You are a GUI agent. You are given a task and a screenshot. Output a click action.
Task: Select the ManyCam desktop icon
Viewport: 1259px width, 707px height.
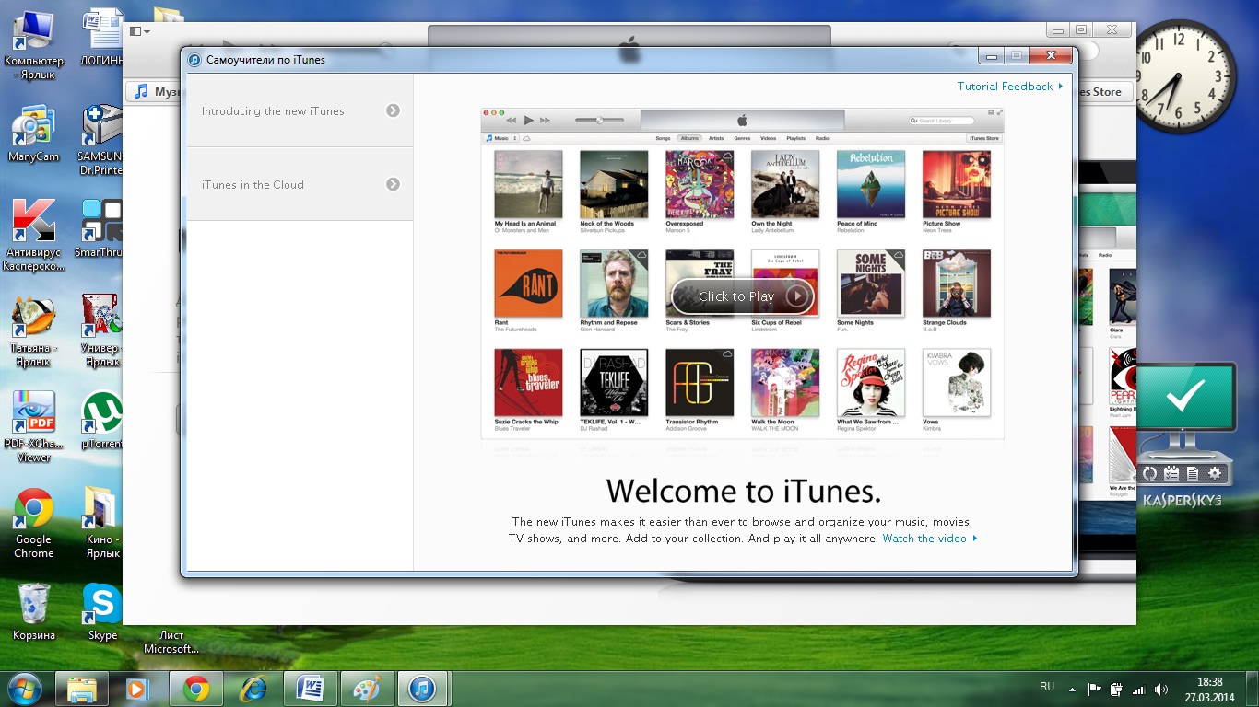(34, 133)
